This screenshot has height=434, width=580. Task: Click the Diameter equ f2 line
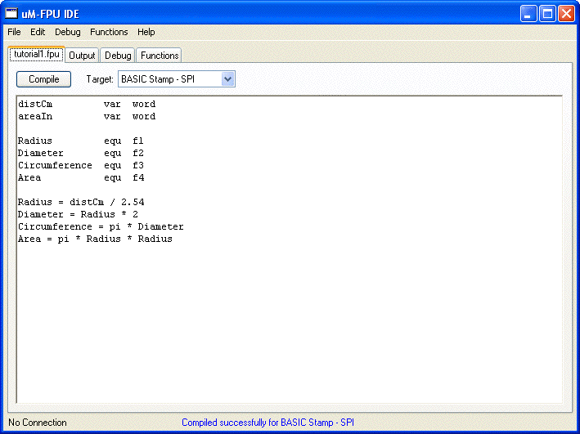pyautogui.click(x=81, y=153)
